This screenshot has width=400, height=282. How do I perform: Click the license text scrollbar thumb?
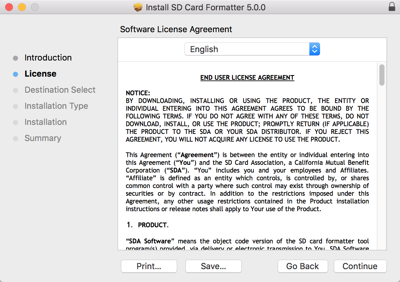coord(382,75)
